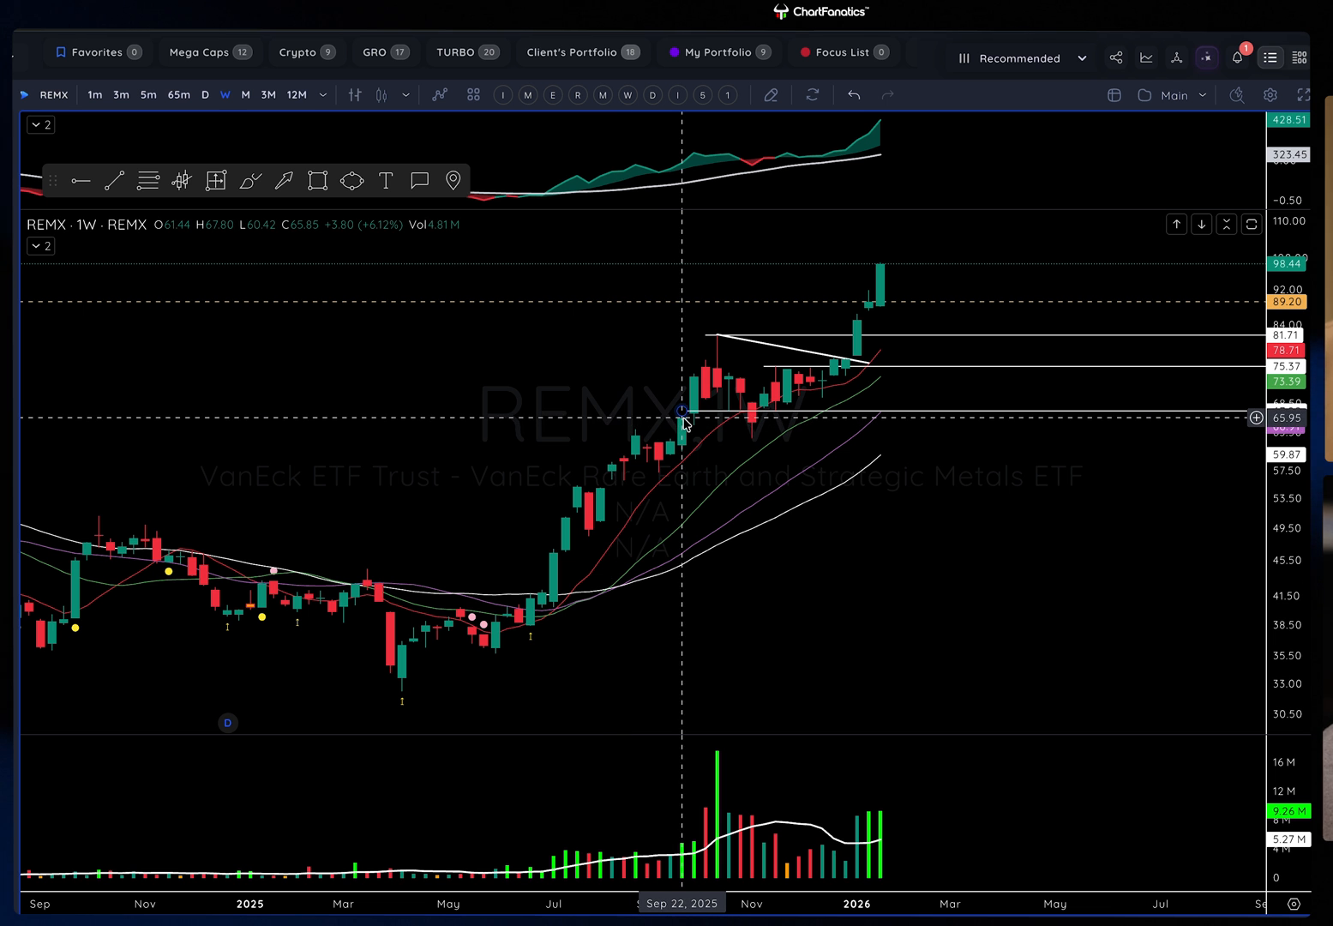Image resolution: width=1333 pixels, height=926 pixels.
Task: Toggle the circled W indicator
Action: (x=628, y=95)
